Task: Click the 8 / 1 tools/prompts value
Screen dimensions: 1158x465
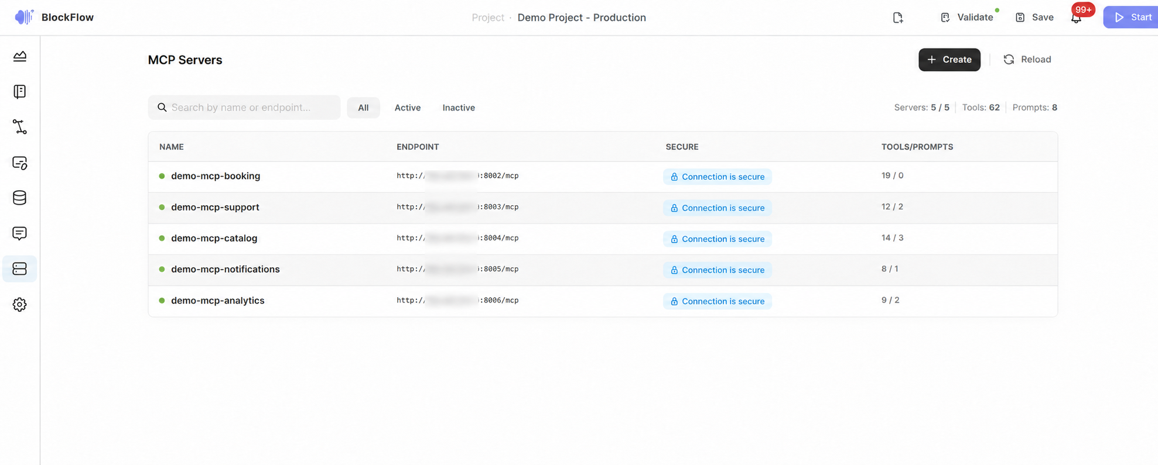Action: (890, 269)
